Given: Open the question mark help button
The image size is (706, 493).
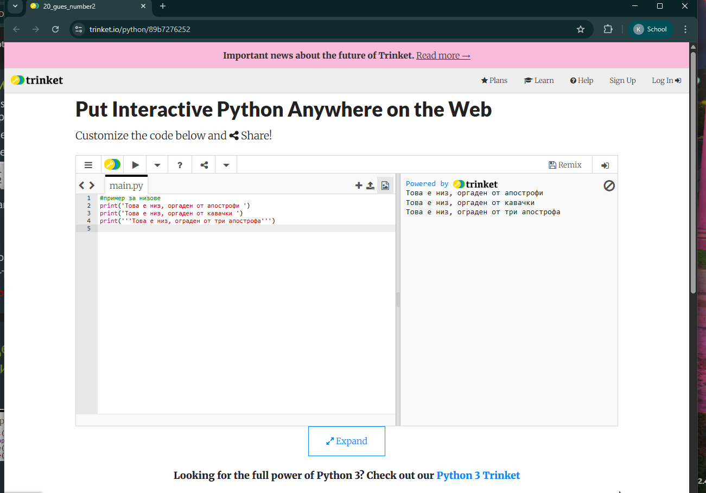Looking at the screenshot, I should coord(180,165).
